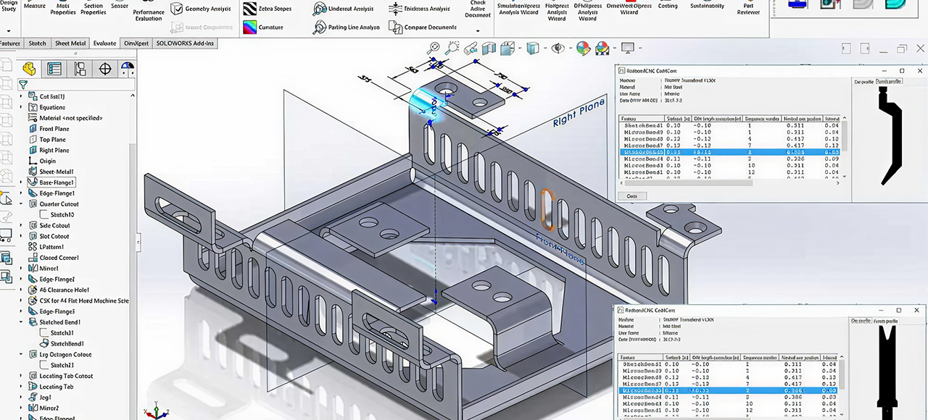Toggle the Hide/Show Items eye icon
928x420 pixels.
[x=558, y=49]
